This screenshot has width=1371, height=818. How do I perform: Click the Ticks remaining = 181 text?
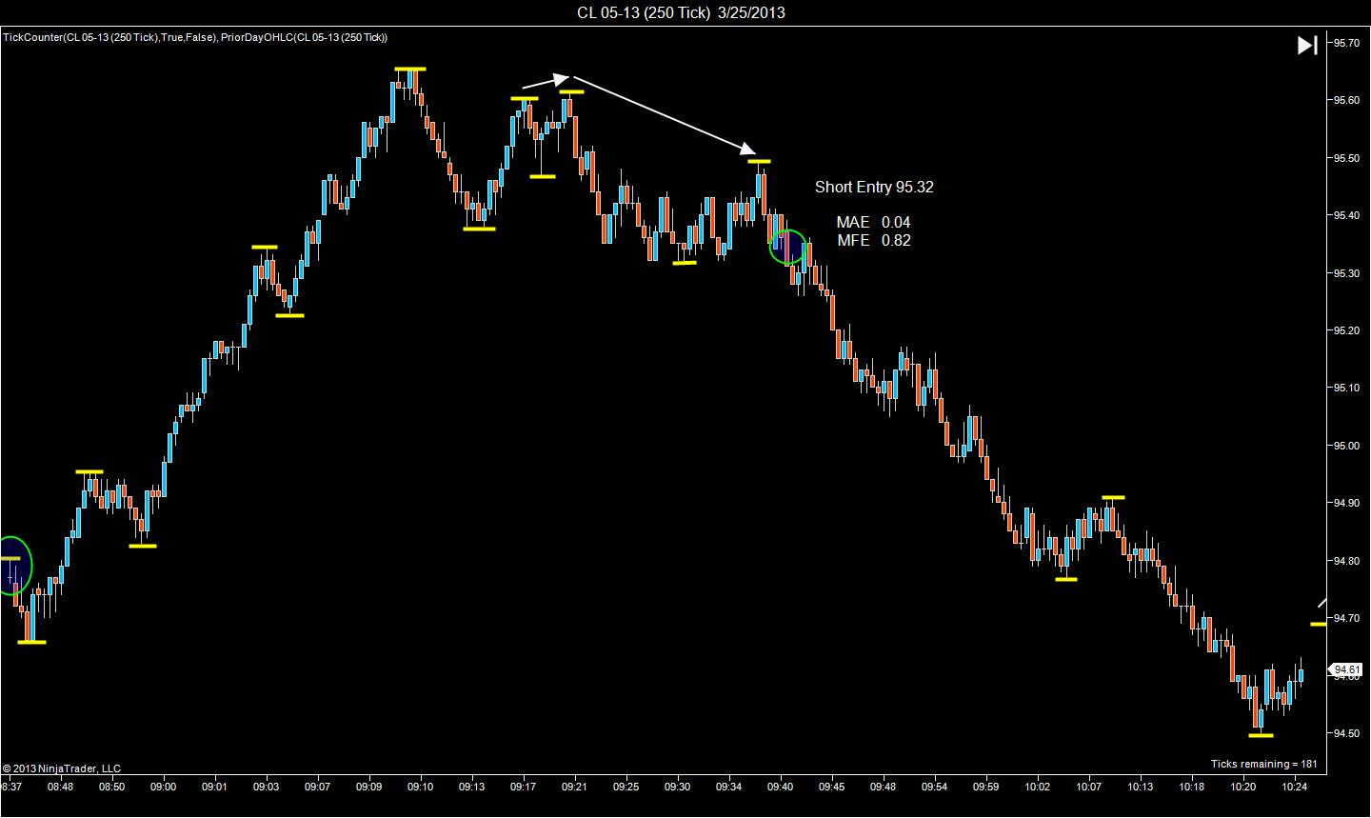1263,764
